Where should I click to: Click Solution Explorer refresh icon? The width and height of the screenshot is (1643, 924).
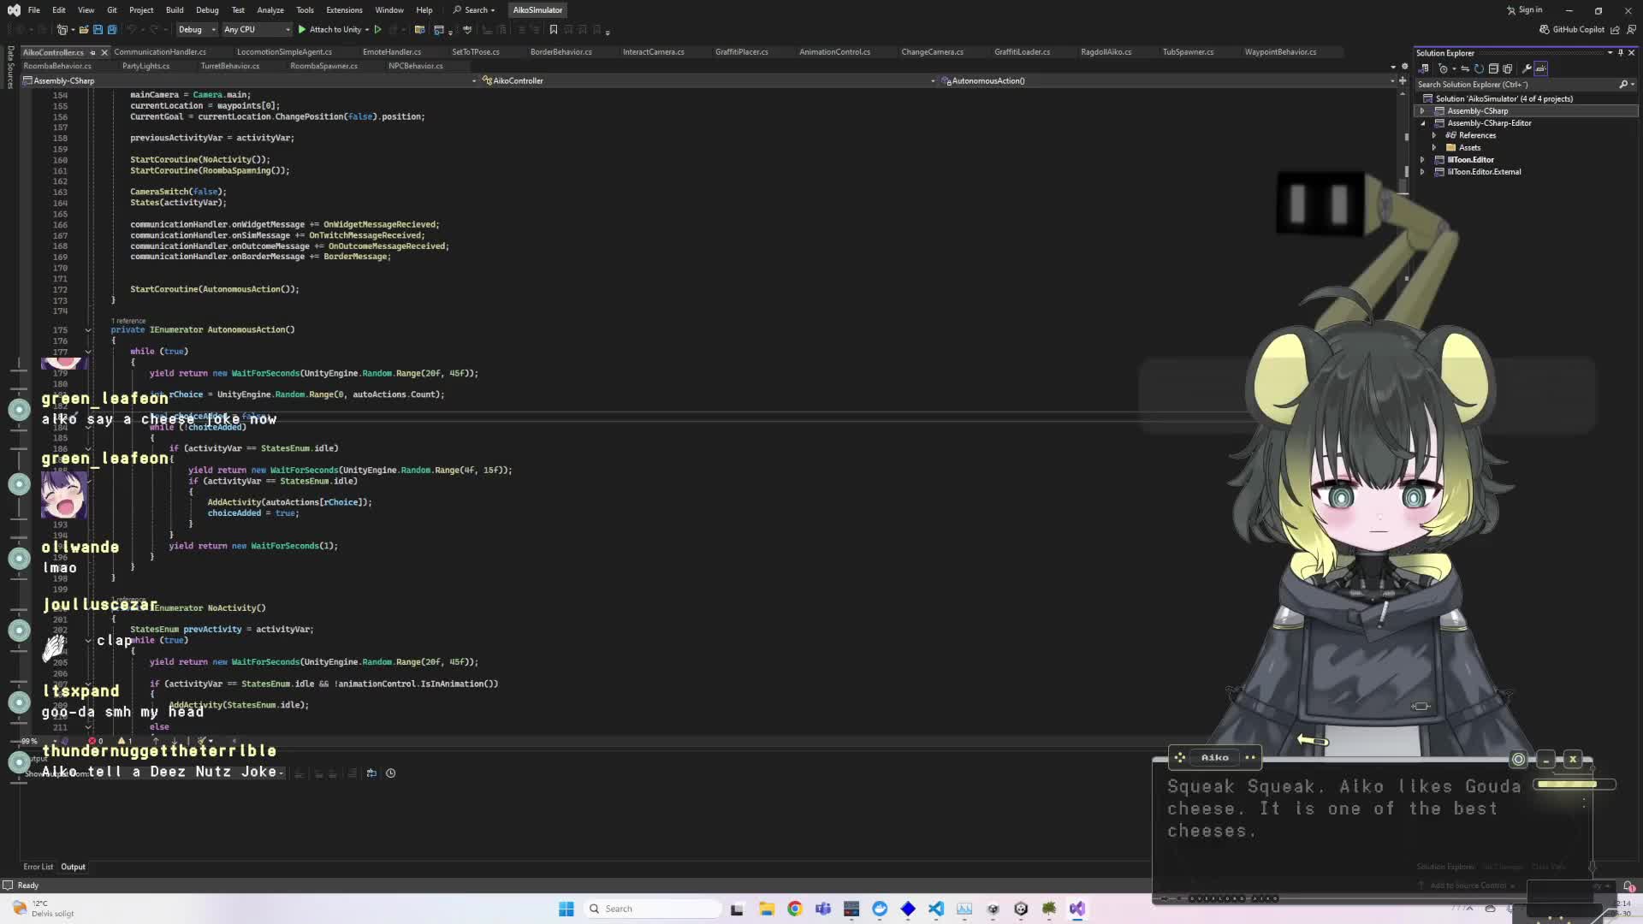(1479, 68)
